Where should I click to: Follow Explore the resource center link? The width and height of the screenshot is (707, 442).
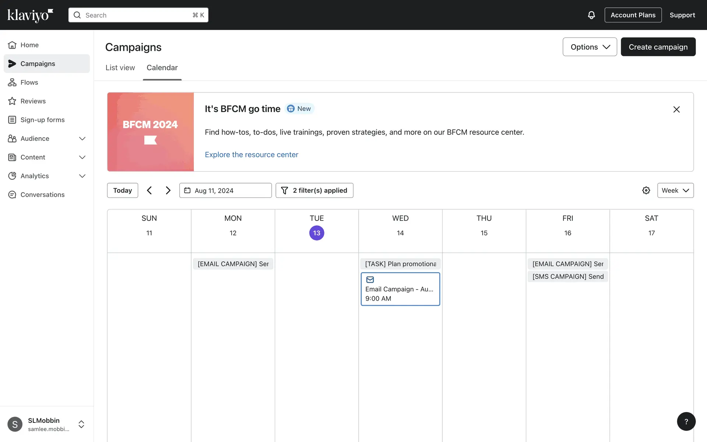point(251,155)
